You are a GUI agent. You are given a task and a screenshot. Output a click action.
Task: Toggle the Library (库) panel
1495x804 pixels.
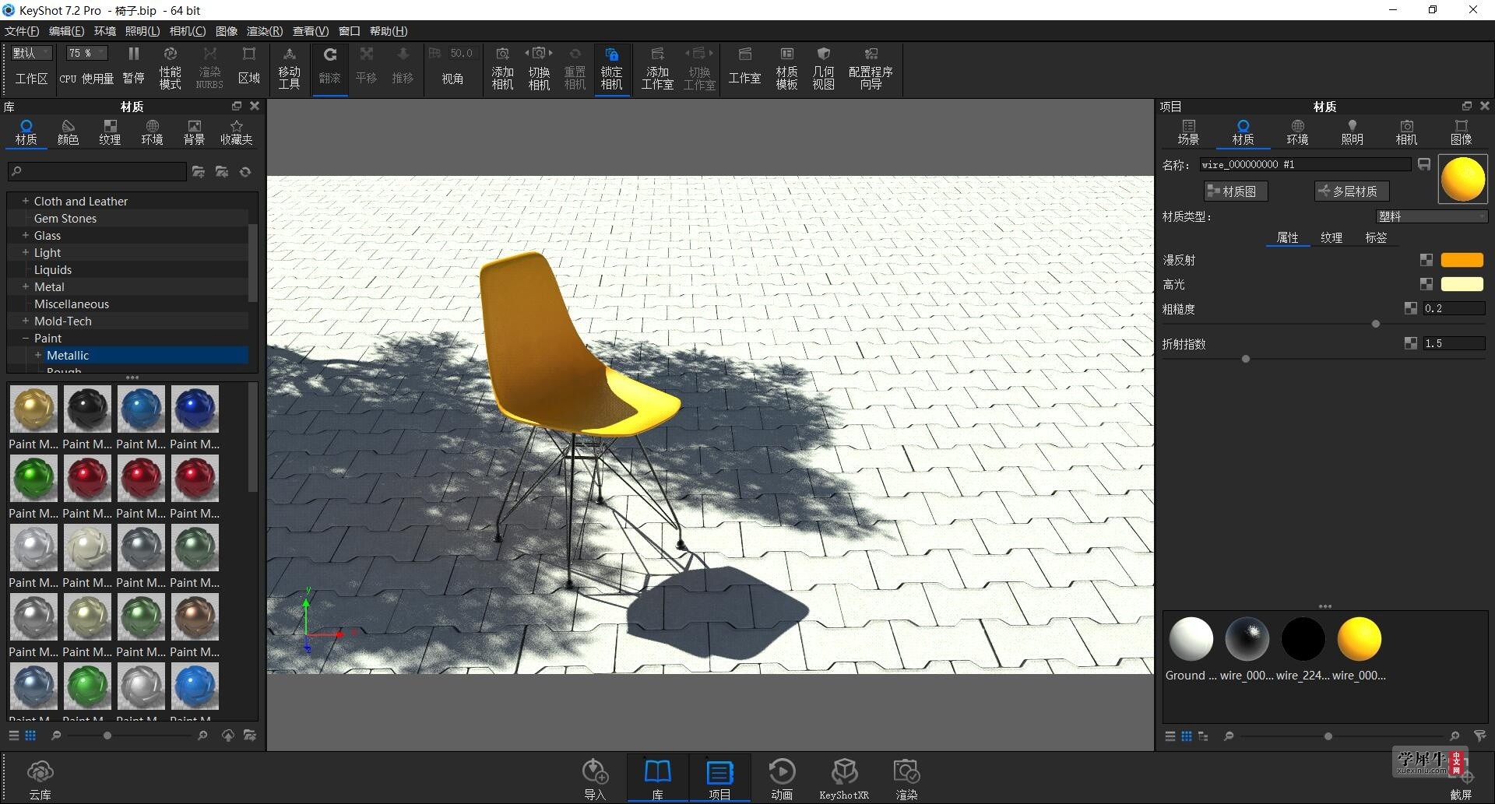click(x=657, y=779)
